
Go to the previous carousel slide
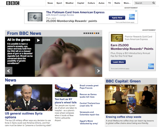pyautogui.click(x=9, y=71)
